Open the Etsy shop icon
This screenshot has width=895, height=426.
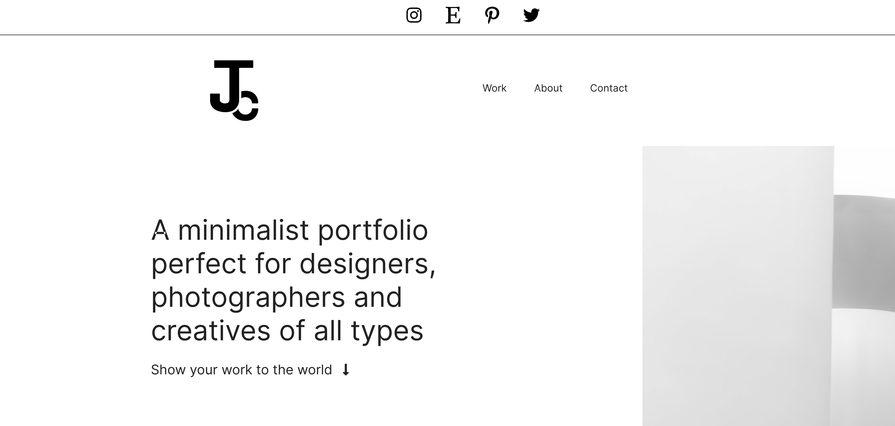pos(453,15)
